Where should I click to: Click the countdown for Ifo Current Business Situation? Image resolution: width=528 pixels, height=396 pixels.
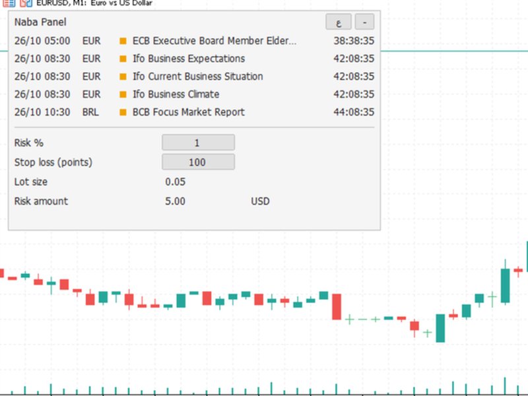354,77
